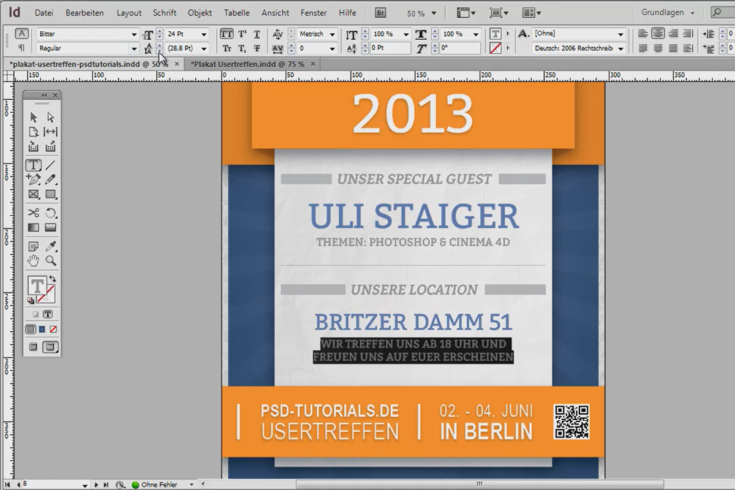
Task: Decrease leading with the down stepper arrow
Action: tap(159, 52)
